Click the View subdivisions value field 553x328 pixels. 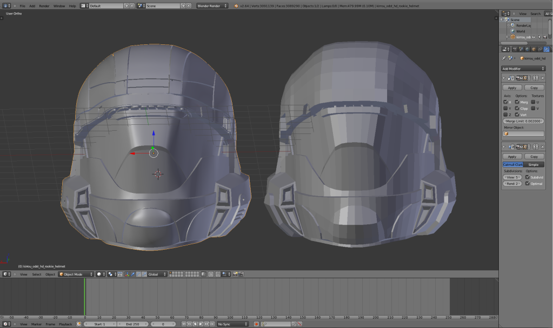pyautogui.click(x=511, y=177)
